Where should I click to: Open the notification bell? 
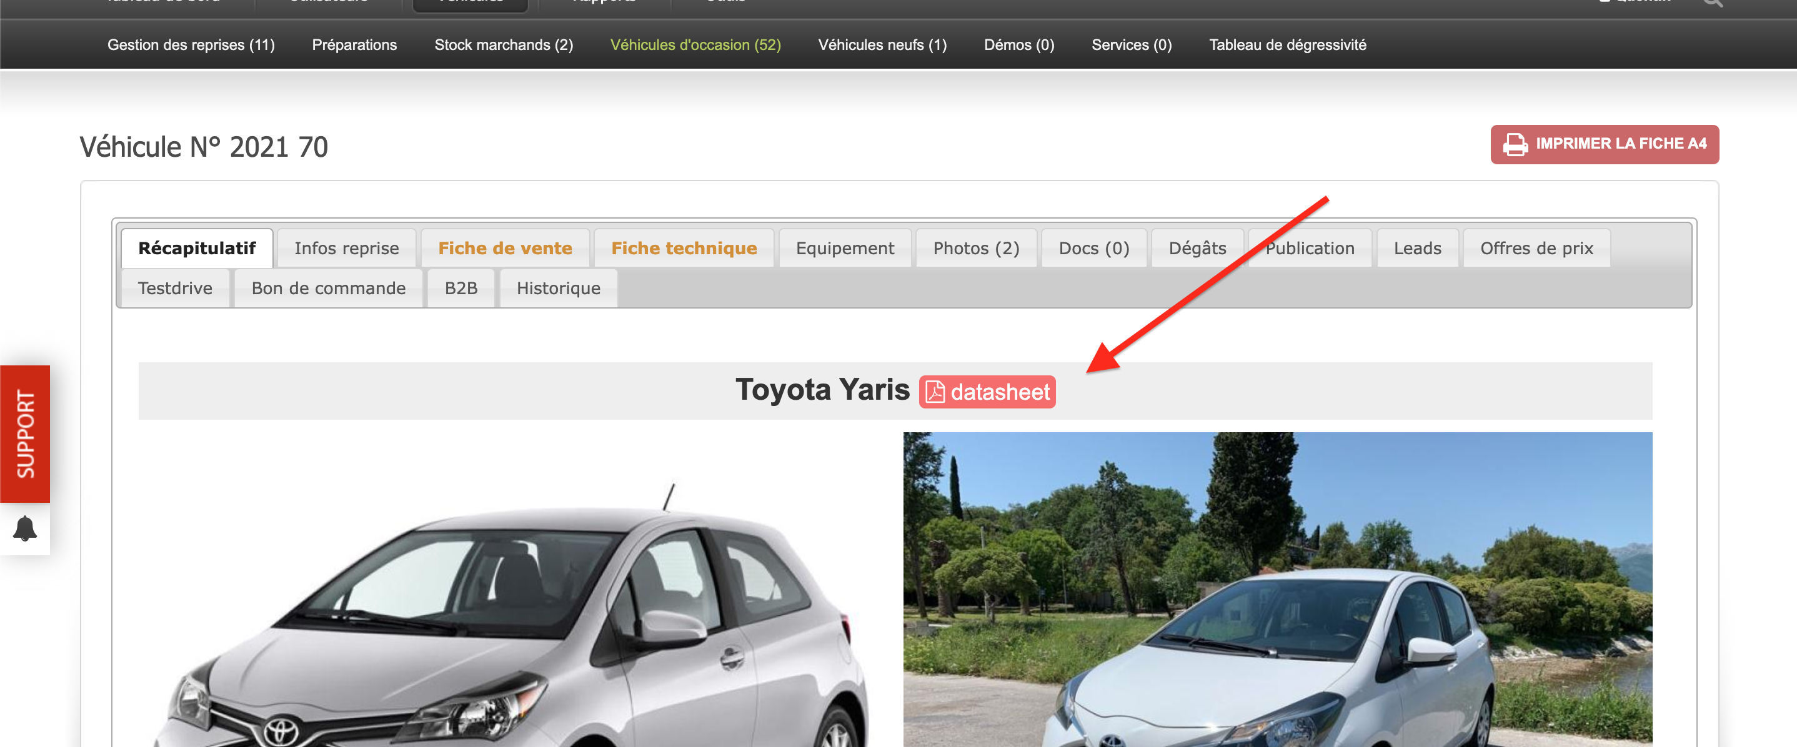pos(25,528)
